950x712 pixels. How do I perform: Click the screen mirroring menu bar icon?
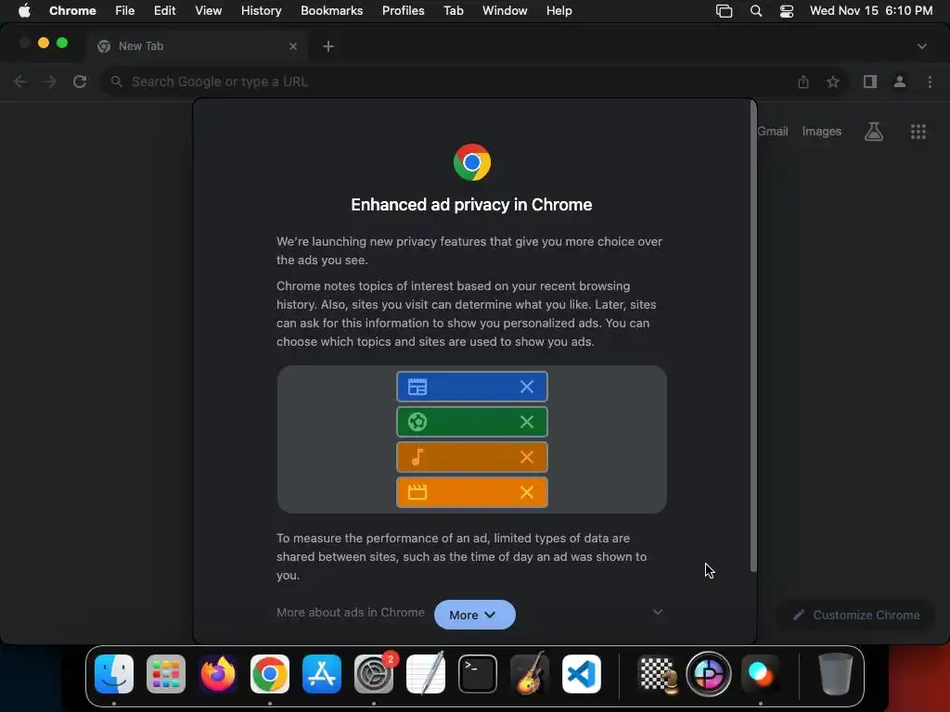[724, 10]
